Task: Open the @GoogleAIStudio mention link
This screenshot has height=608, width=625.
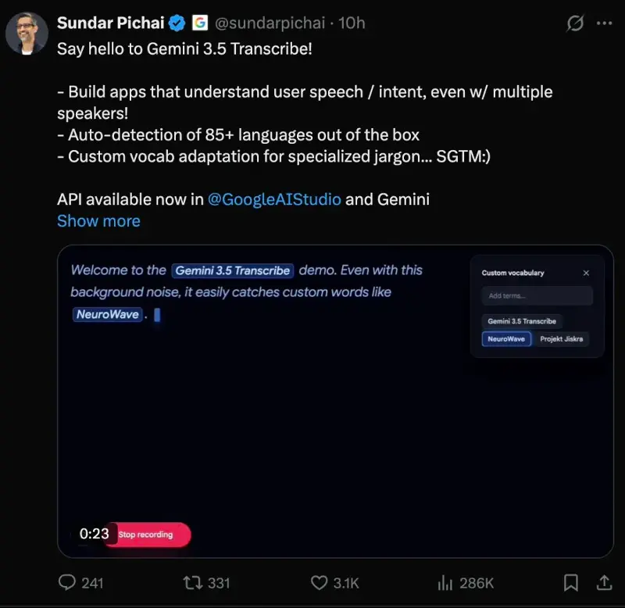Action: [274, 199]
